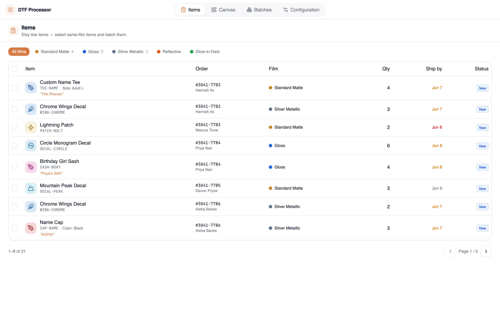
Task: Click the pen icon for Custom Name Tee
Action: pyautogui.click(x=31, y=88)
